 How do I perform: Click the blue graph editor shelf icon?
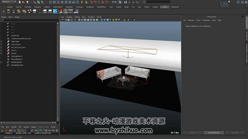click(x=55, y=11)
